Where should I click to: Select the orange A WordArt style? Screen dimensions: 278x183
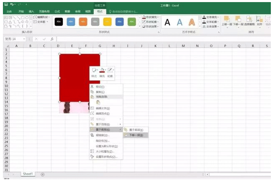pos(192,22)
